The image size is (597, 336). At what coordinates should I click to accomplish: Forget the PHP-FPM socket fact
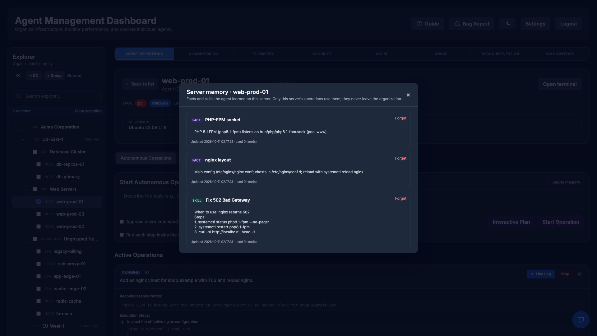pos(400,118)
